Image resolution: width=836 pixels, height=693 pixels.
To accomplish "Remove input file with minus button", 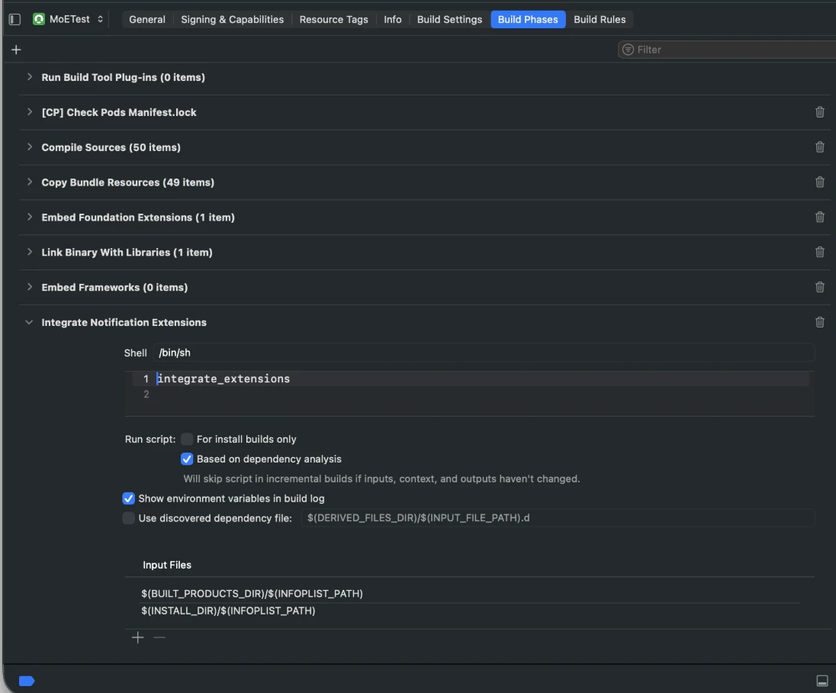I will 159,637.
